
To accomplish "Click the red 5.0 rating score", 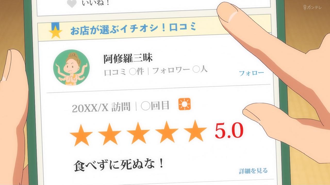I will coord(229,131).
